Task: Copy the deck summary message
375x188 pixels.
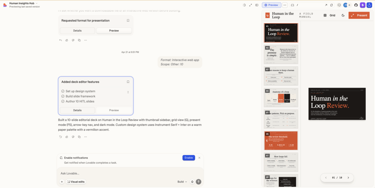Action: click(79, 137)
